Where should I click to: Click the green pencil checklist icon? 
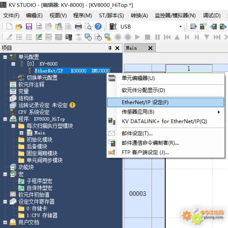(x=39, y=37)
